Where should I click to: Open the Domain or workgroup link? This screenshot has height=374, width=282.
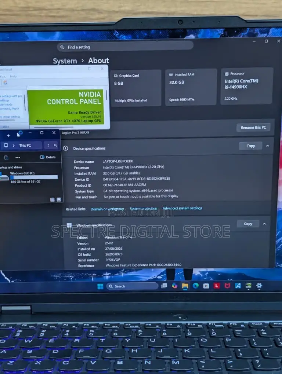pos(107,209)
